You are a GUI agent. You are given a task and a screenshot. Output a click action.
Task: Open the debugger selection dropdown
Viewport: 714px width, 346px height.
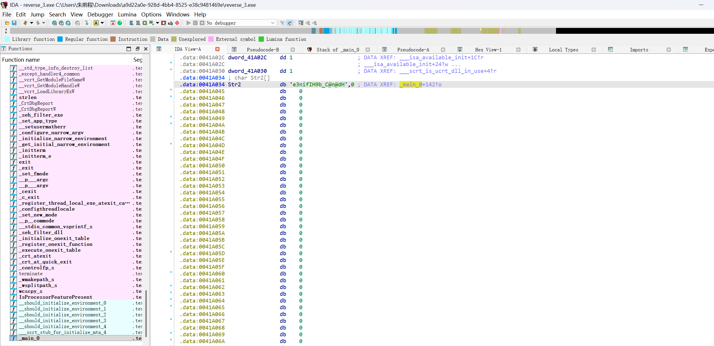pos(272,23)
